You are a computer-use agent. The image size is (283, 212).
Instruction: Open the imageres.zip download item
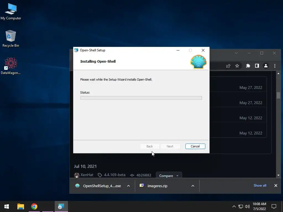(x=157, y=186)
